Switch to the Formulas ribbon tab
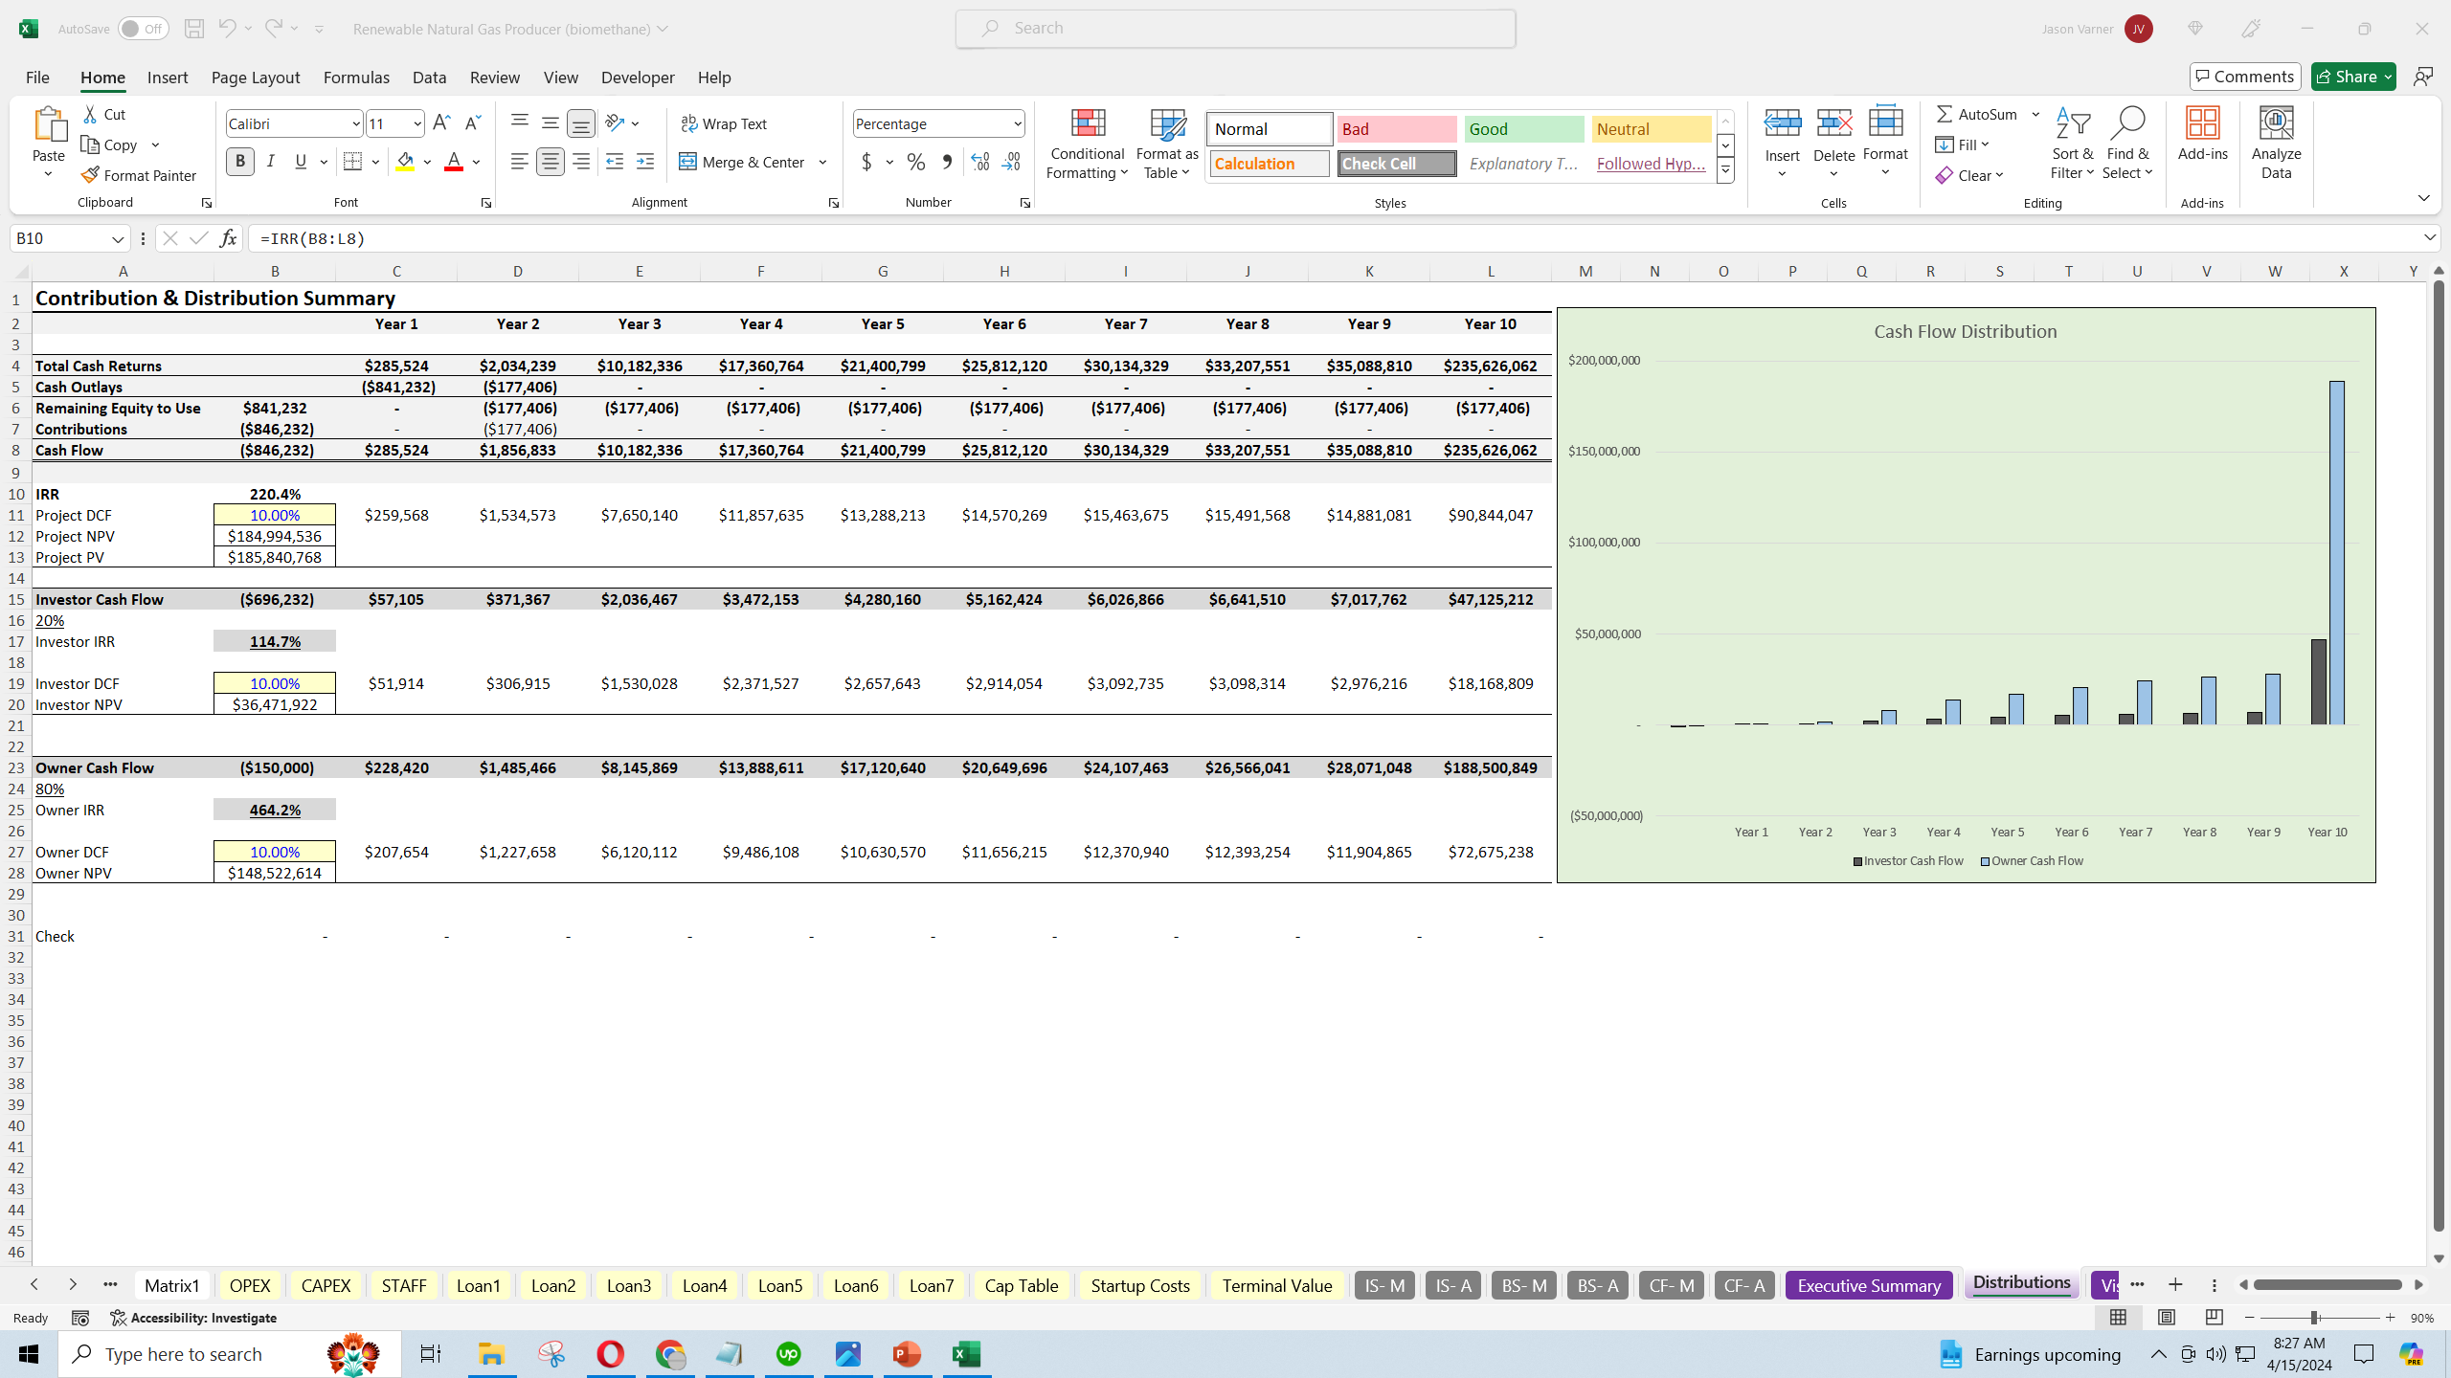This screenshot has height=1378, width=2451. click(356, 78)
